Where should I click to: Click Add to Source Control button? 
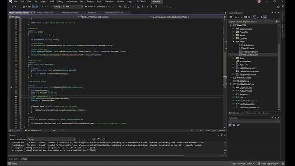point(242,164)
